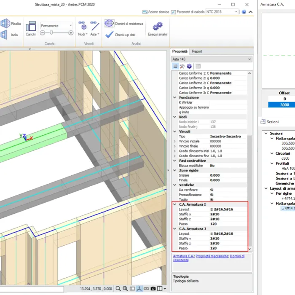Viewport: 295px width, 295px height.
Task: Click the split view layout icon
Action: [x=160, y=288]
